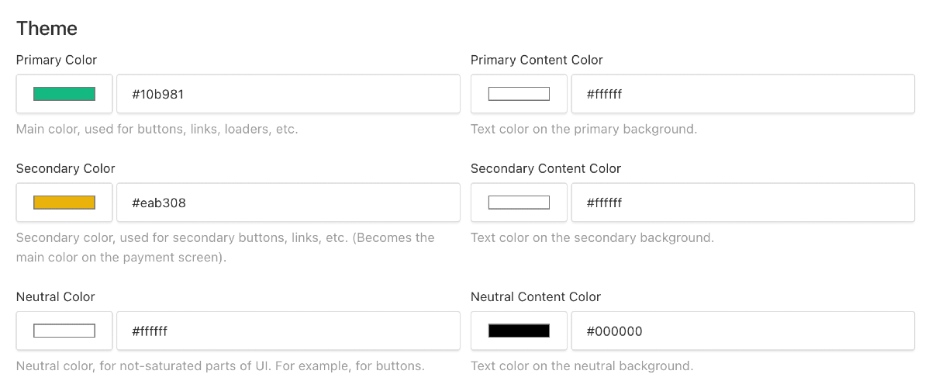Click the #10b981 Primary Color hex field

[288, 94]
